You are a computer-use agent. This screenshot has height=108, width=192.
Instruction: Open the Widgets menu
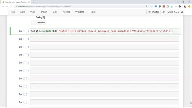pos(79,12)
